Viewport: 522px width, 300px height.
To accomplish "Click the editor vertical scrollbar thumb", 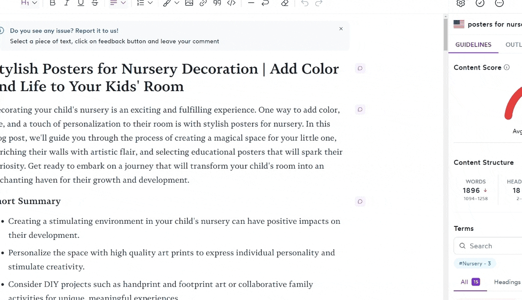I will (445, 34).
